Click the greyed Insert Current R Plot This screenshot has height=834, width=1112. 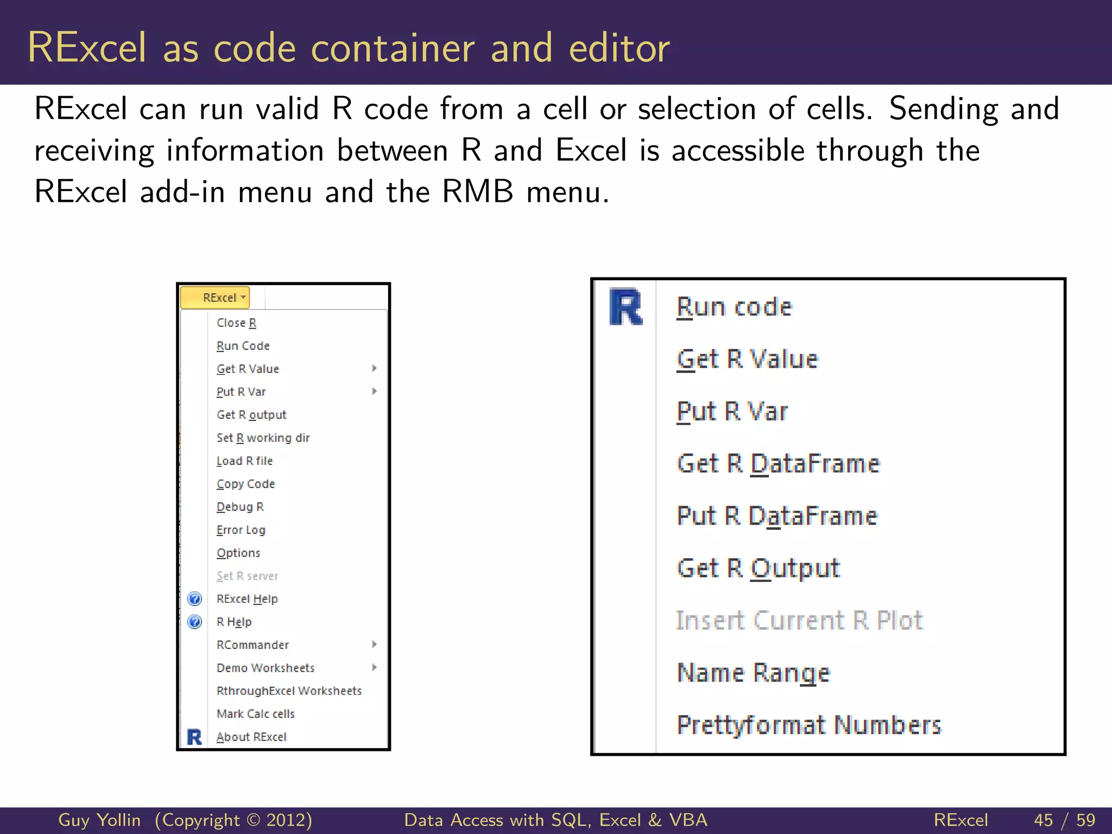pyautogui.click(x=799, y=620)
